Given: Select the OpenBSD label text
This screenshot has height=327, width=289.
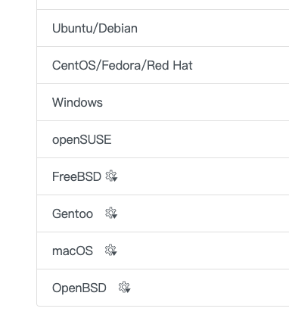Looking at the screenshot, I should (79, 288).
